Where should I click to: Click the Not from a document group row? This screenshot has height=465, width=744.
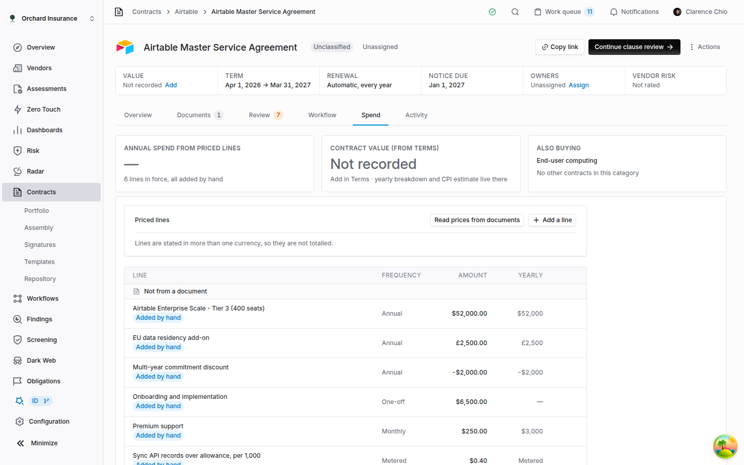(355, 291)
